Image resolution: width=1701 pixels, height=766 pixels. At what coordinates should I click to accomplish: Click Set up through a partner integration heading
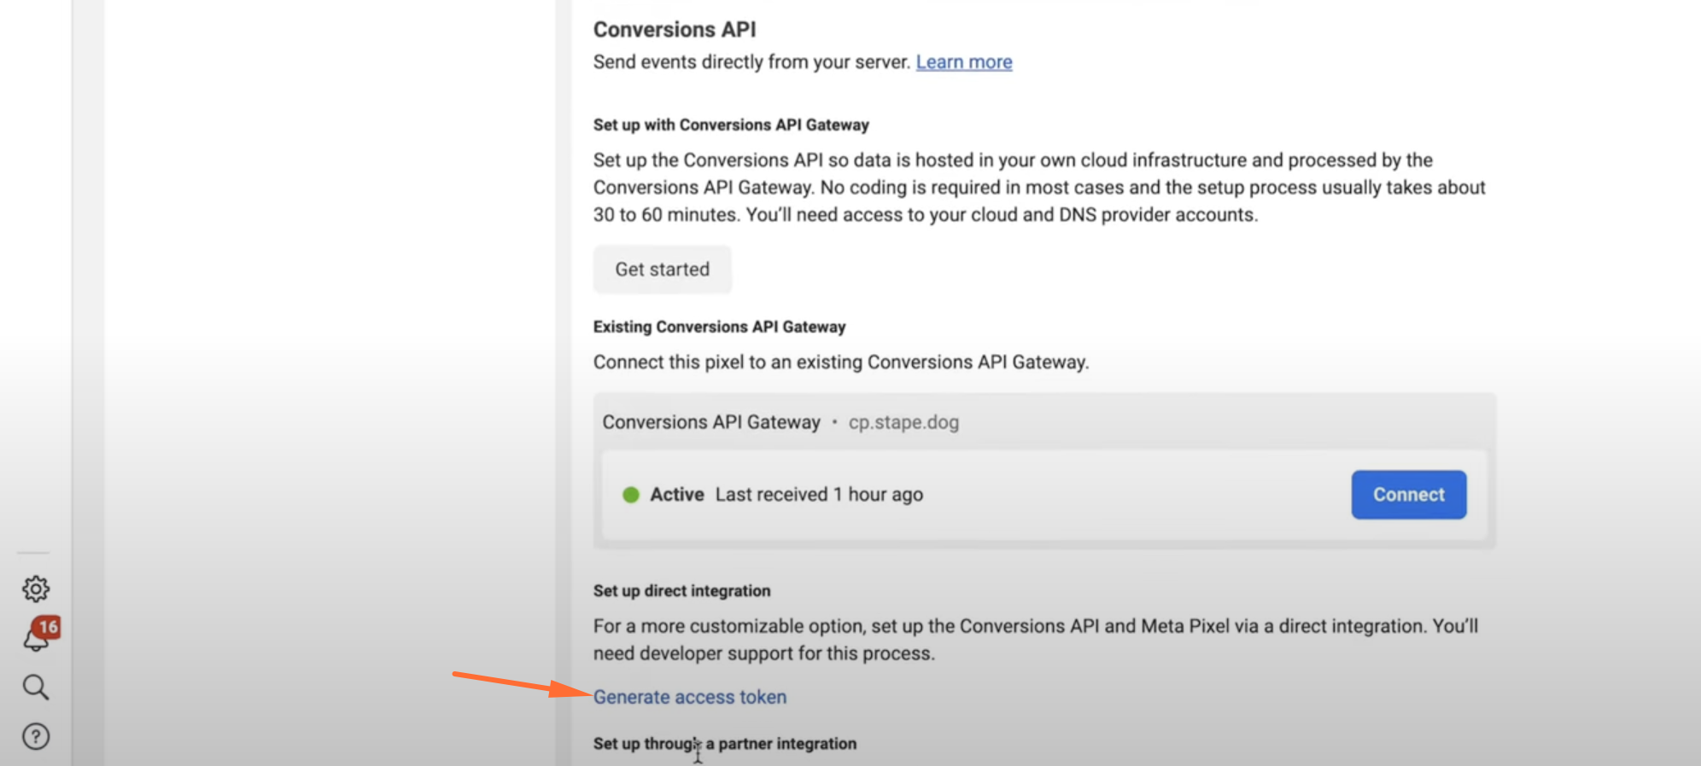pyautogui.click(x=725, y=744)
